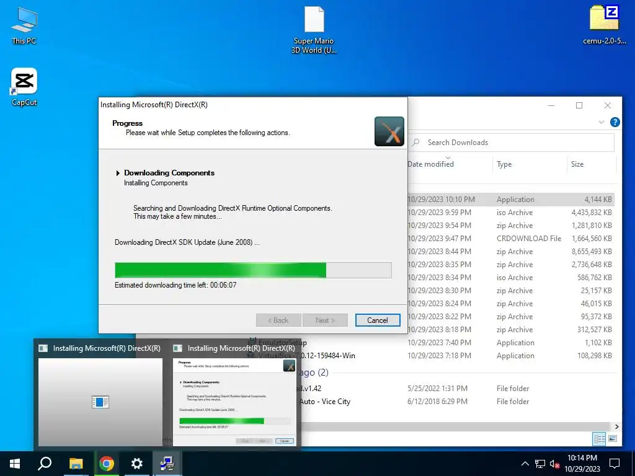Open Explorer help question mark icon
635x476 pixels.
click(x=615, y=122)
